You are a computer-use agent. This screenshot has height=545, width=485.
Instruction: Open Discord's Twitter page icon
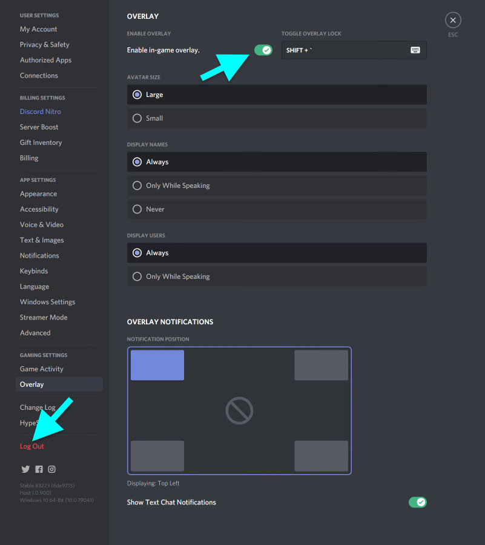25,469
